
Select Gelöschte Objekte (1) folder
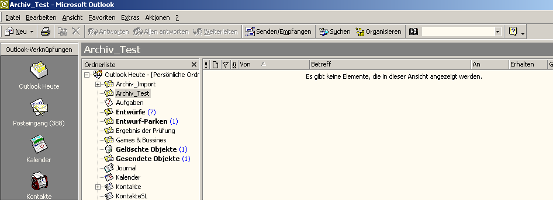click(151, 149)
